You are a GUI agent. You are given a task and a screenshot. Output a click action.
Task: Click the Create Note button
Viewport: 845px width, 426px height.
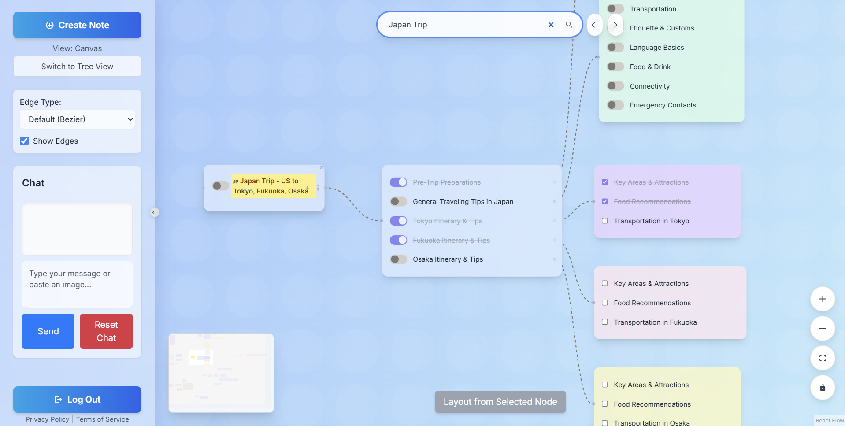pos(77,25)
